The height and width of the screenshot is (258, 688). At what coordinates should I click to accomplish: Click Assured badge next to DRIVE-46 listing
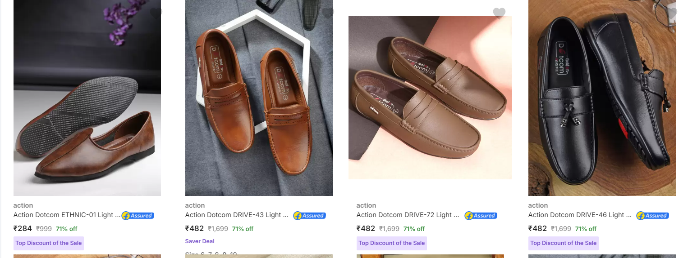tap(653, 216)
